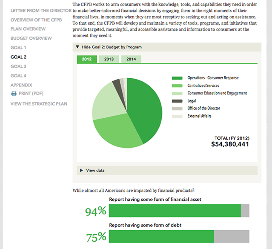
Task: Open Letter from the Director page
Action: pyautogui.click(x=41, y=11)
